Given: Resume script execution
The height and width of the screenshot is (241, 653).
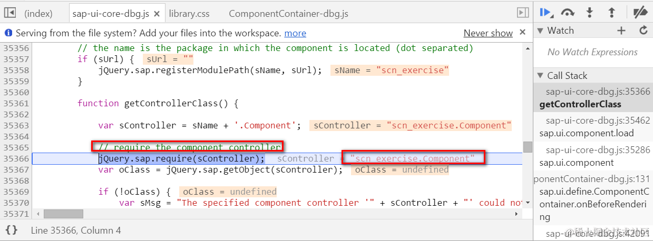Looking at the screenshot, I should tap(545, 13).
